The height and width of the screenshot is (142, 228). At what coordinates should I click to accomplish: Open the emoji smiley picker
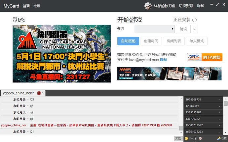pyautogui.click(x=187, y=138)
